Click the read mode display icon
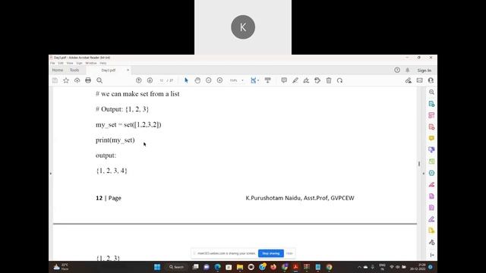Screen dimensions: 486x273 click(268, 80)
